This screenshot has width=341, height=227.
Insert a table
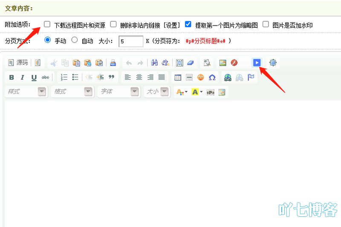click(x=178, y=78)
